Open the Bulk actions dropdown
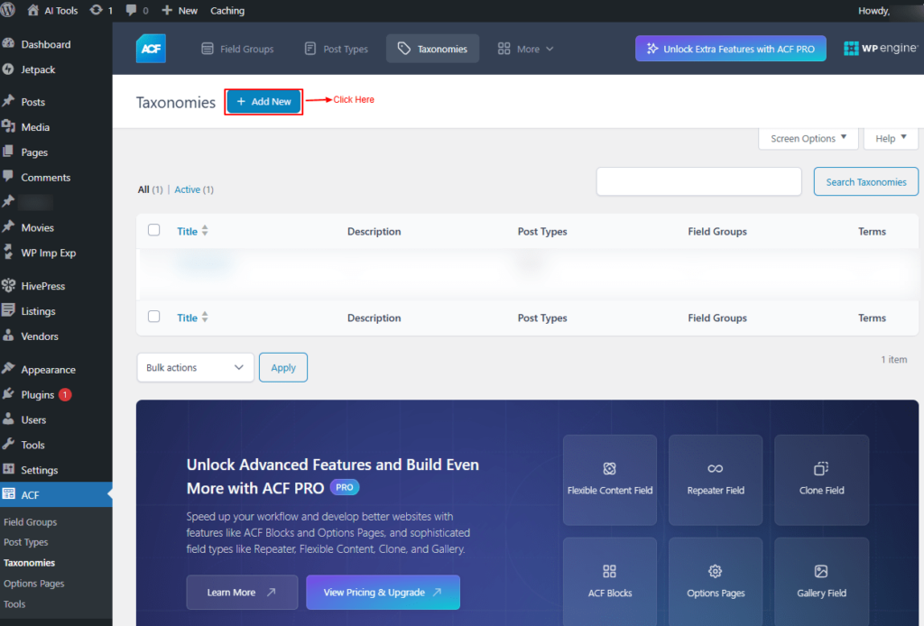The height and width of the screenshot is (626, 924). click(195, 367)
